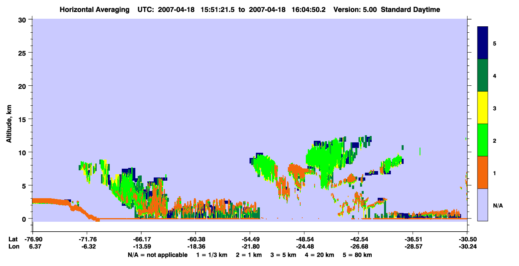Click the longitude value -28.57
This screenshot has height=266, width=519.
click(413, 246)
